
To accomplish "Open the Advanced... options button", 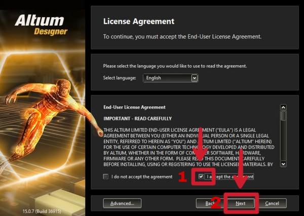I will click(x=122, y=203).
